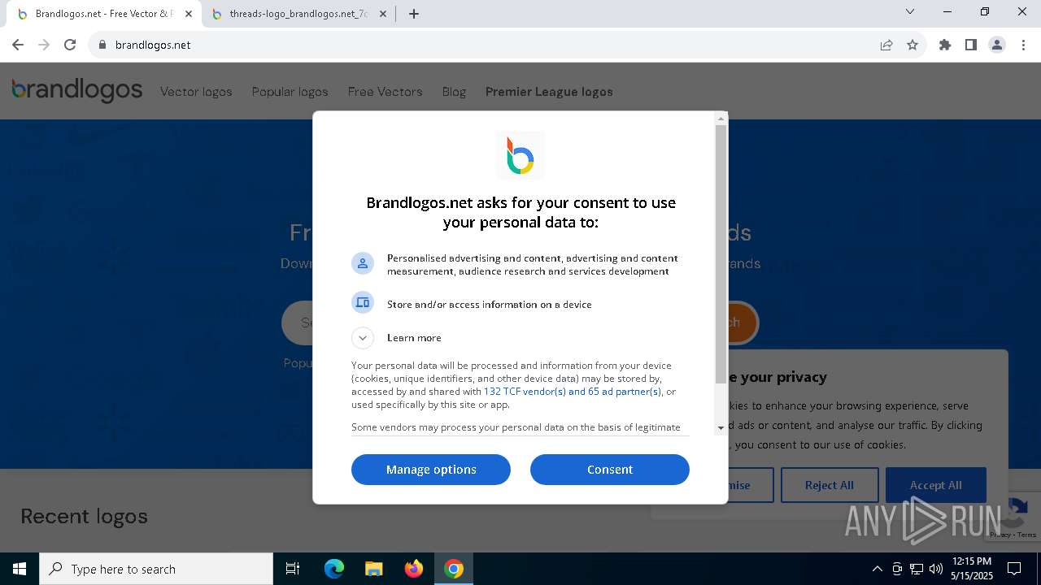The image size is (1041, 585).
Task: Click the store information device icon
Action: [363, 303]
